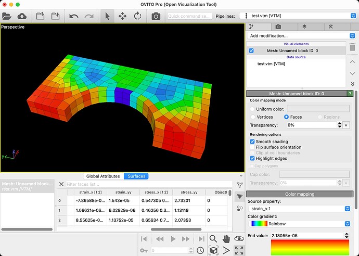Move the pipeline item down
359x256 pixels.
coord(353,73)
